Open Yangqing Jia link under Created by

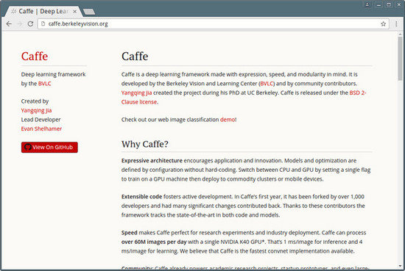coord(36,110)
